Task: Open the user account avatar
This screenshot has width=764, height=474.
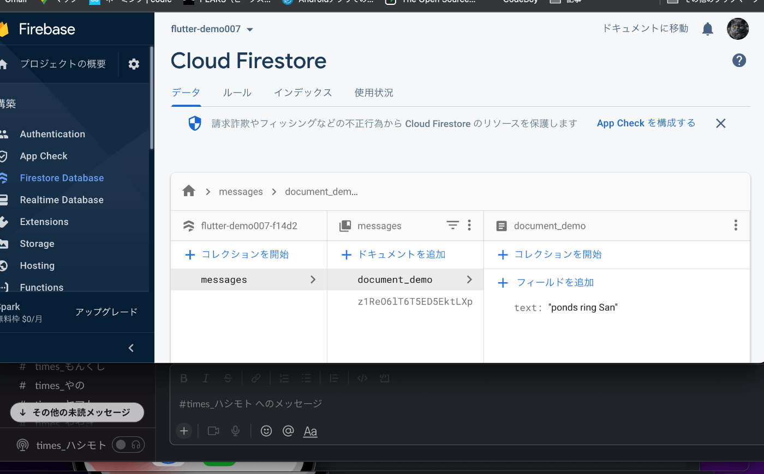Action: 738,29
